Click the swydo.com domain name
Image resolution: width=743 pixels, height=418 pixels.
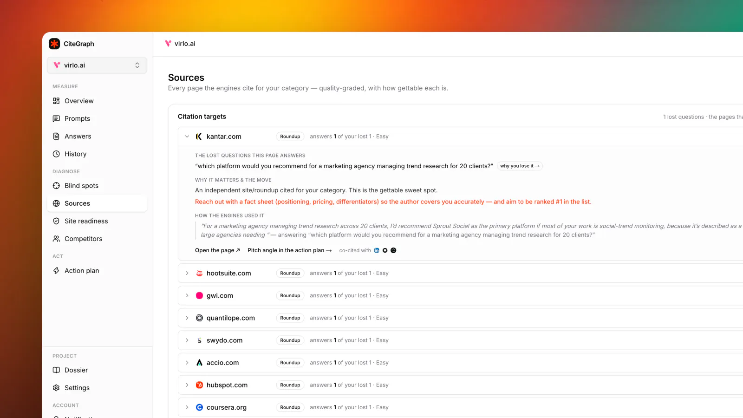[x=225, y=340]
